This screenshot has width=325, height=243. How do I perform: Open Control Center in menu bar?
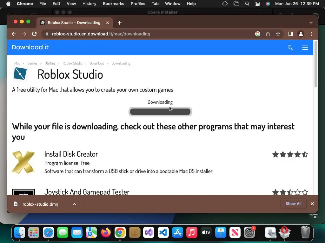click(258, 4)
